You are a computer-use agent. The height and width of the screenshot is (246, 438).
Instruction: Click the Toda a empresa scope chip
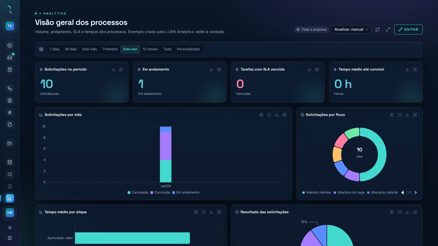(312, 30)
